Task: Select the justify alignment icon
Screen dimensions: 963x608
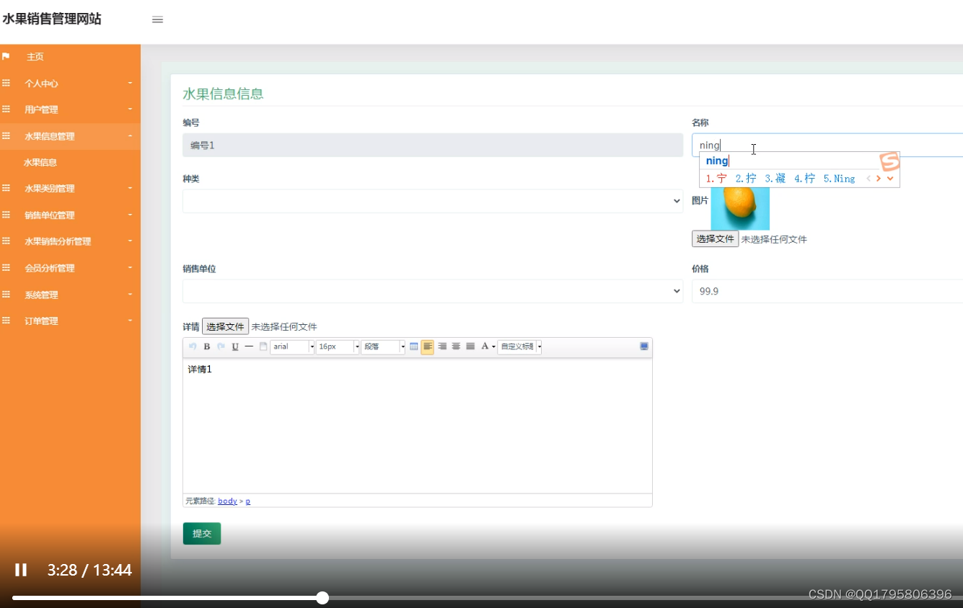Action: point(470,347)
